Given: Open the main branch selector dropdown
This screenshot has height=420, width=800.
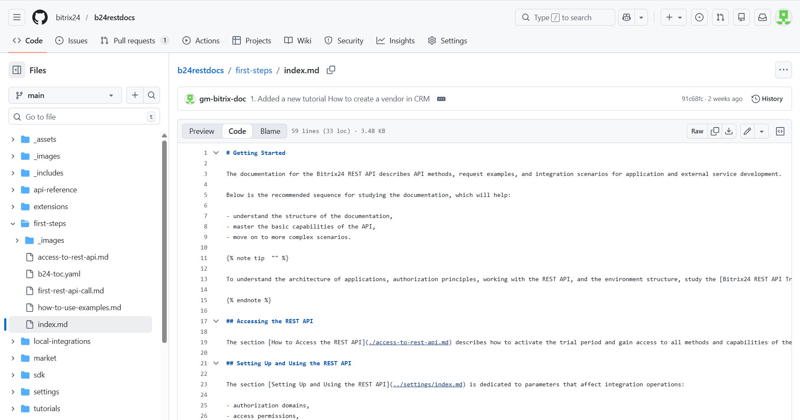Looking at the screenshot, I should click(x=65, y=95).
